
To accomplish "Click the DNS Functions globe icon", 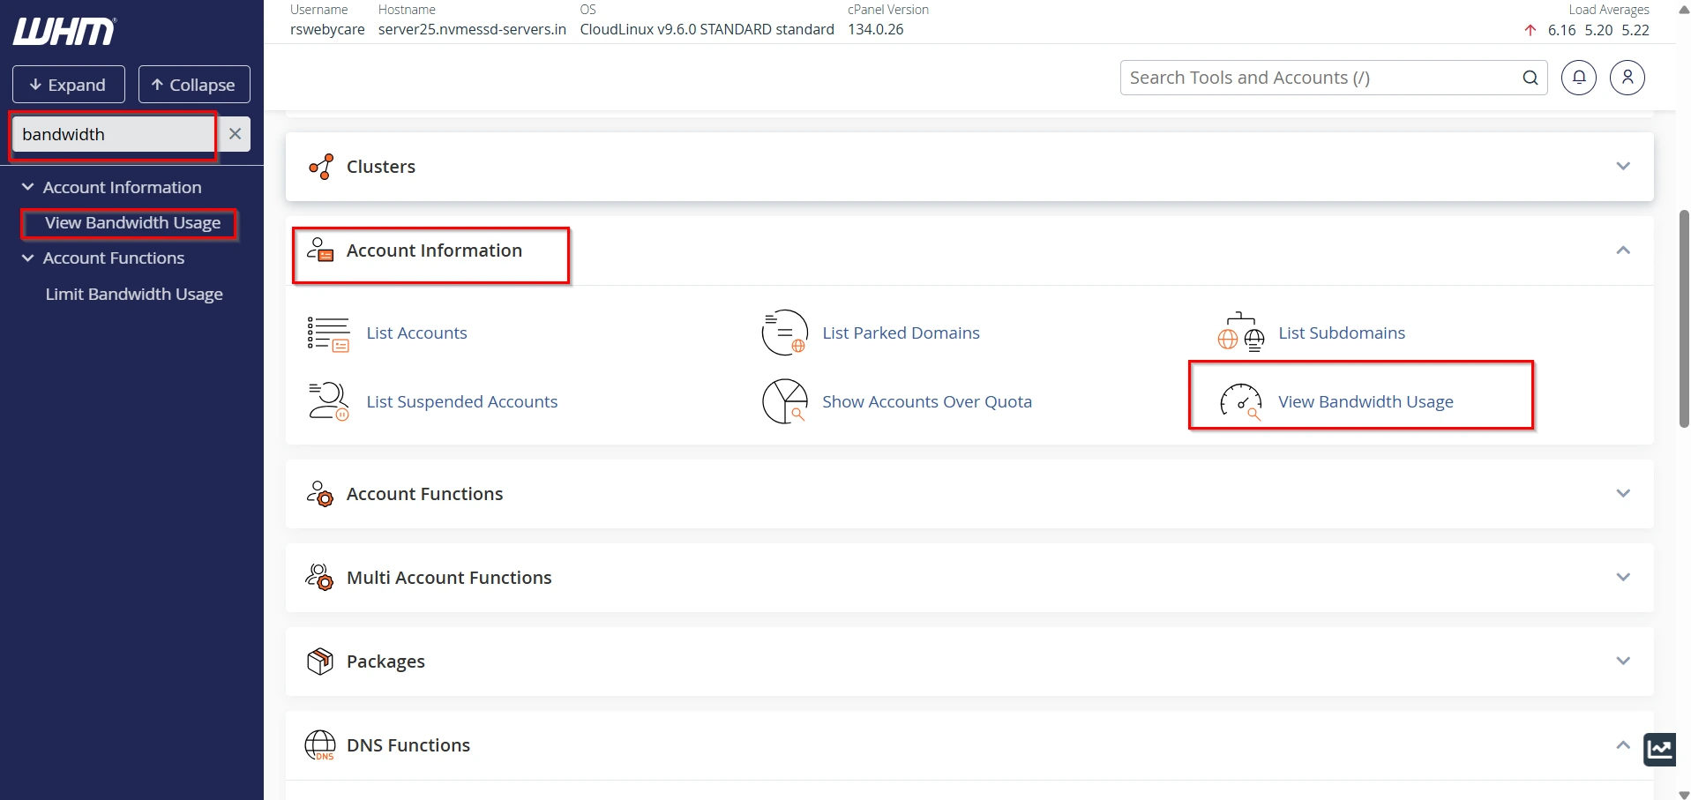I will [320, 745].
